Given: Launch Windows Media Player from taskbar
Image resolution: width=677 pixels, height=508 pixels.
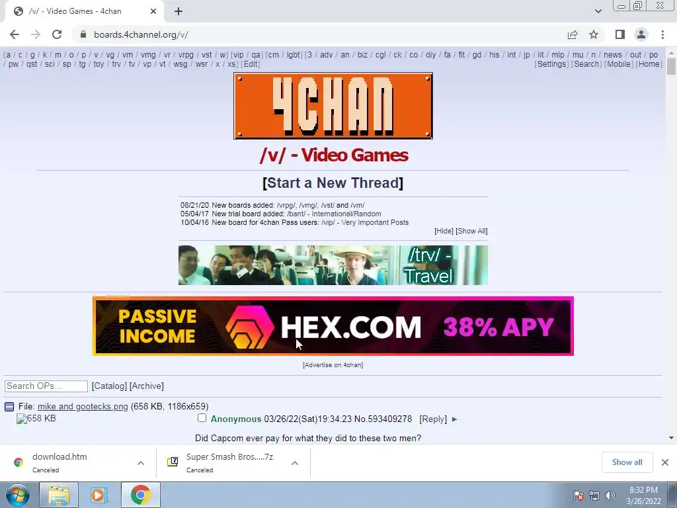Looking at the screenshot, I should [x=99, y=495].
